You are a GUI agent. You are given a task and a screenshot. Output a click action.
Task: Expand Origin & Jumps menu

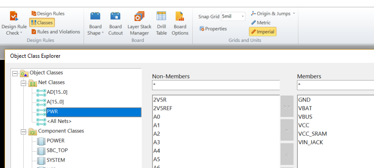273,14
